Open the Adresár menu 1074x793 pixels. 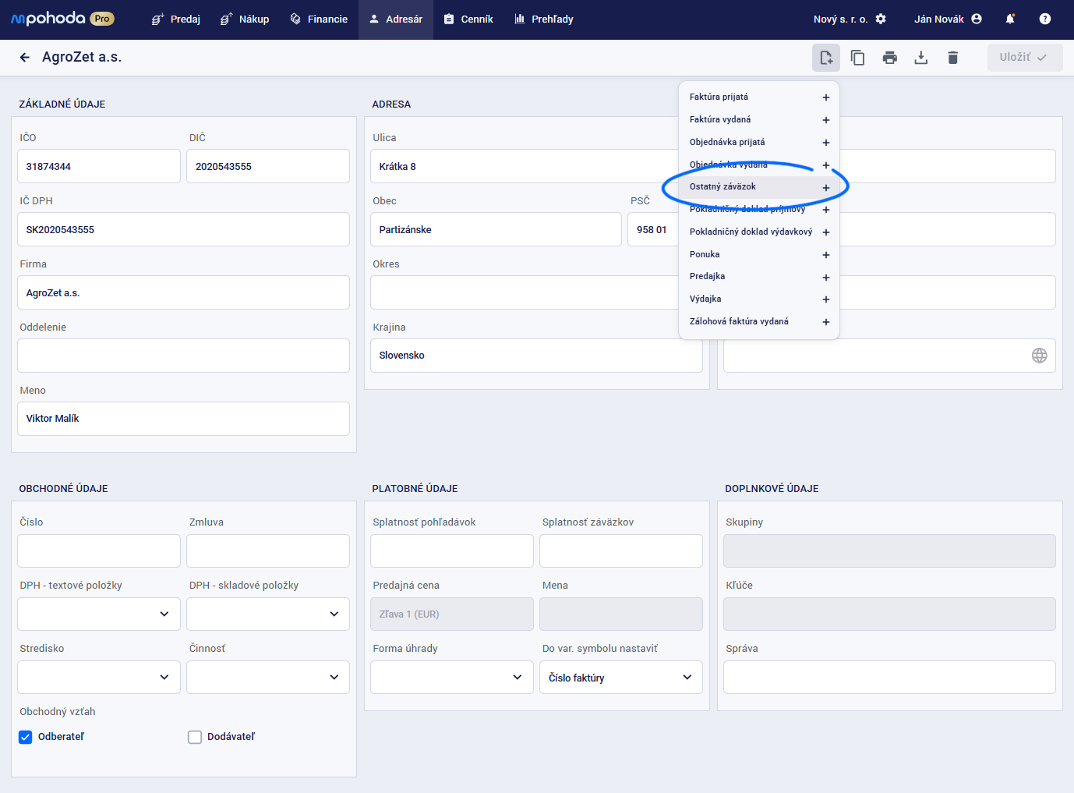point(396,19)
